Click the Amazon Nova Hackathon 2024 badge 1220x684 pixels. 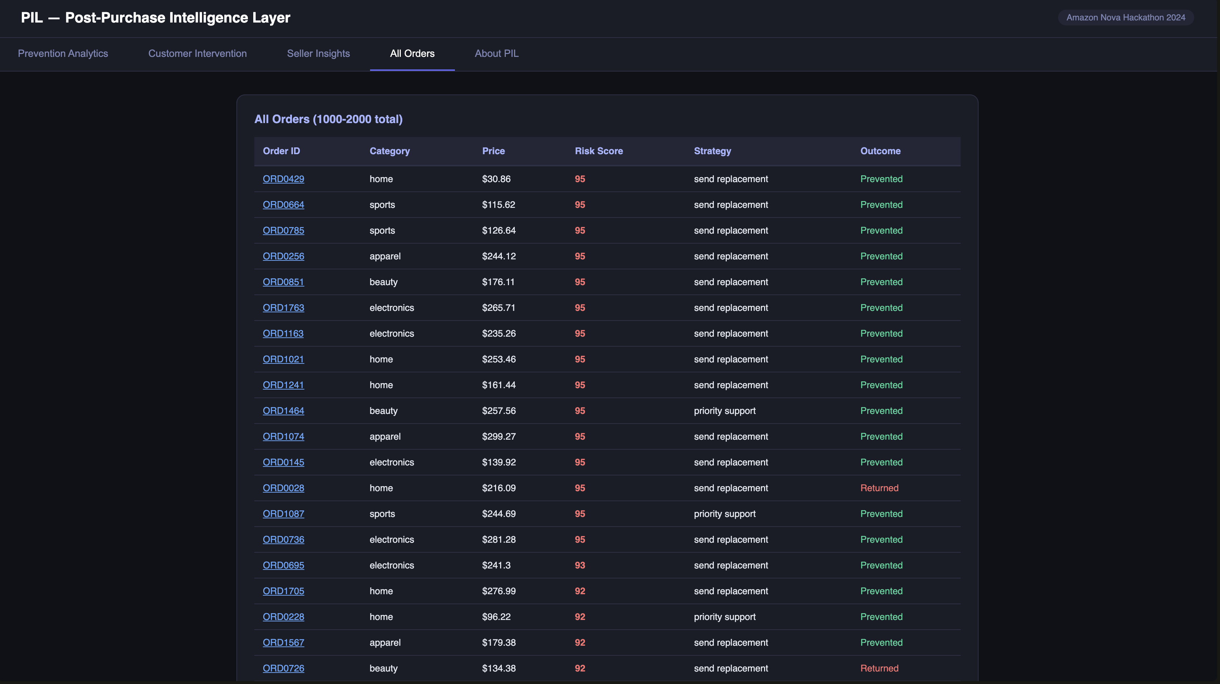click(1125, 18)
